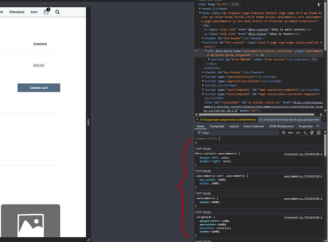Expand the section brxe-section node
This screenshot has width=328, height=242.
pyautogui.click(x=209, y=59)
